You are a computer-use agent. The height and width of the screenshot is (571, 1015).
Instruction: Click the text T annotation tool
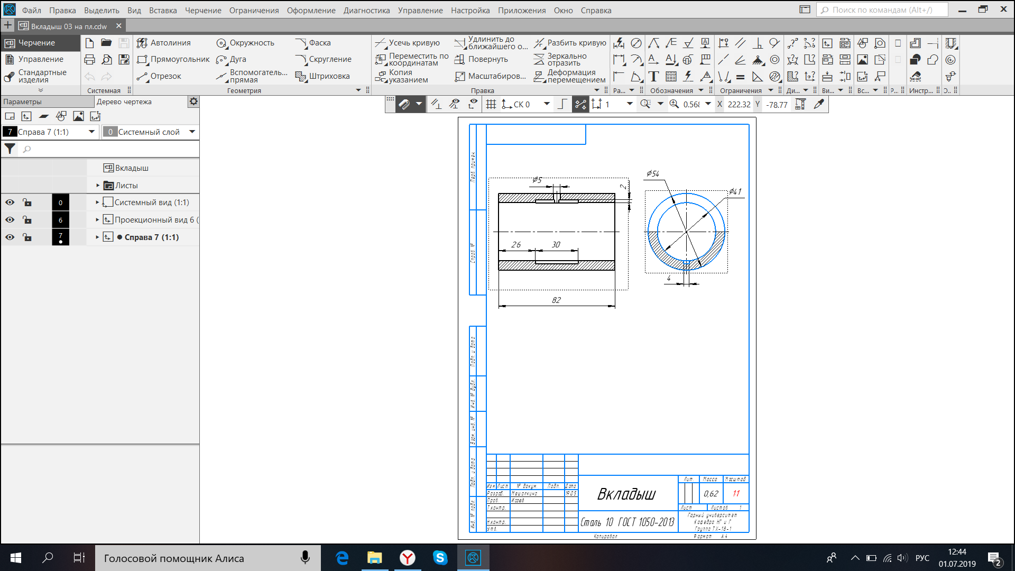[x=653, y=77]
